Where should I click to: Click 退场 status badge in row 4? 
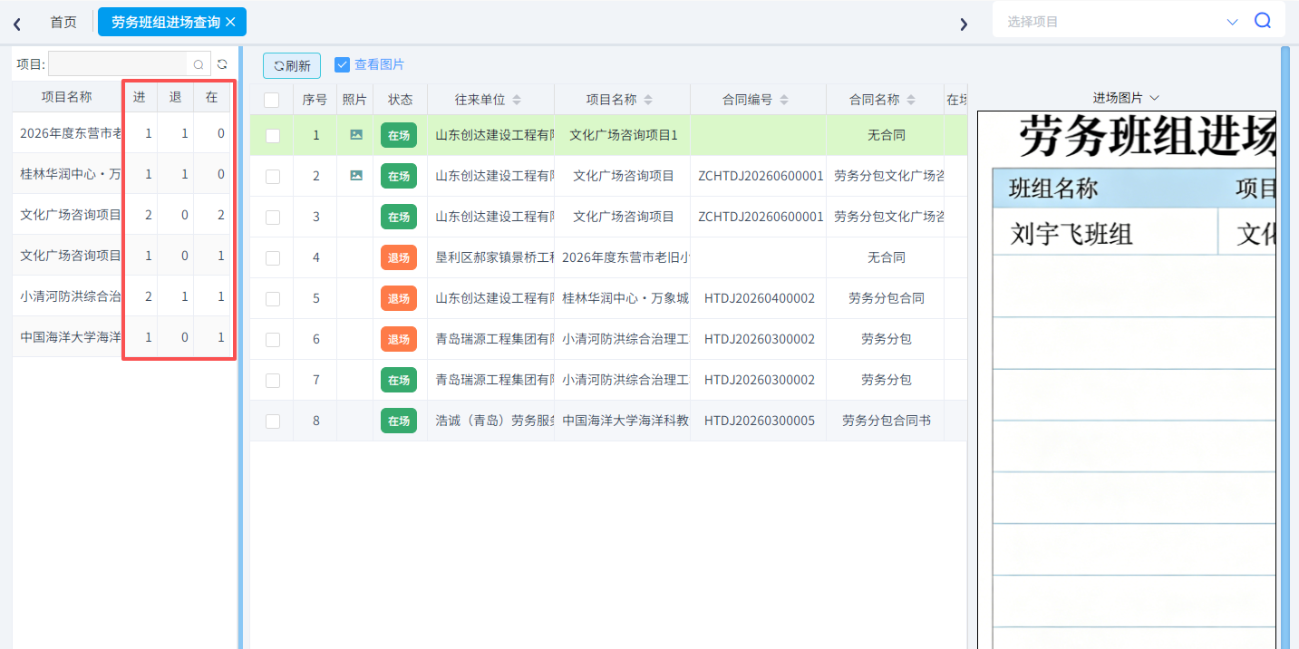(x=399, y=257)
